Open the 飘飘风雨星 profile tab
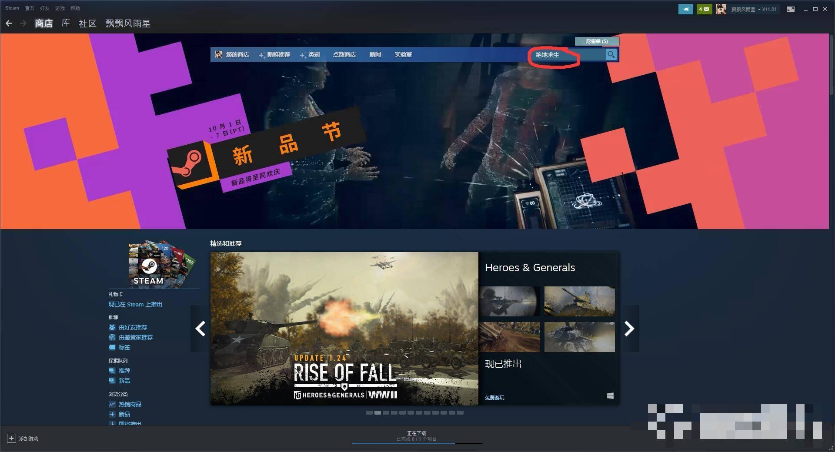 pos(128,23)
